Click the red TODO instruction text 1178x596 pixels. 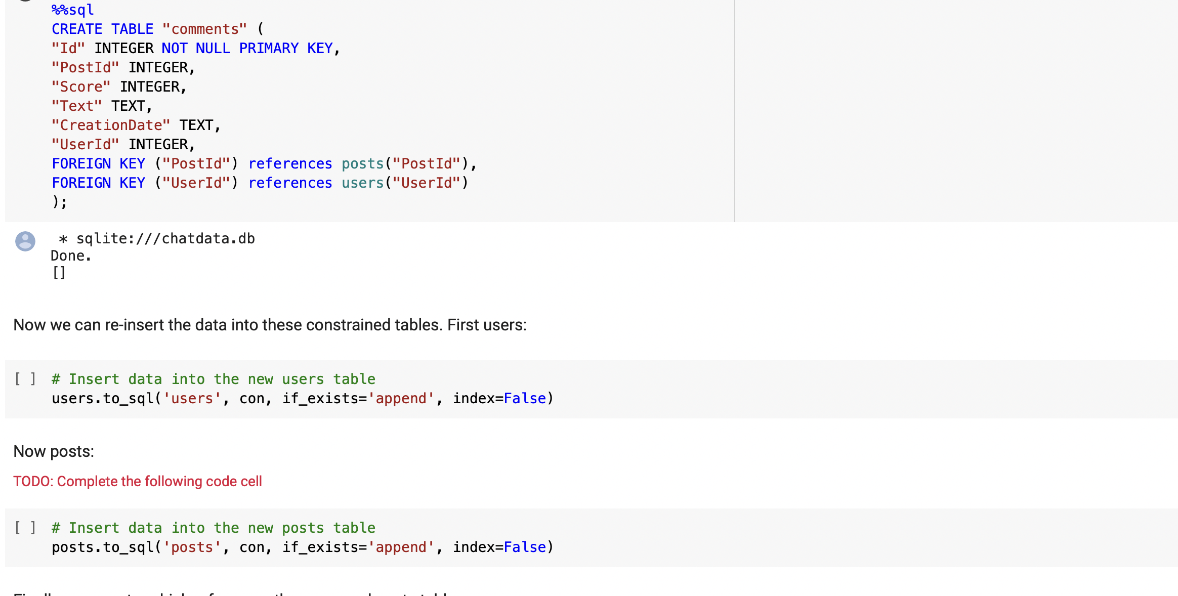138,481
